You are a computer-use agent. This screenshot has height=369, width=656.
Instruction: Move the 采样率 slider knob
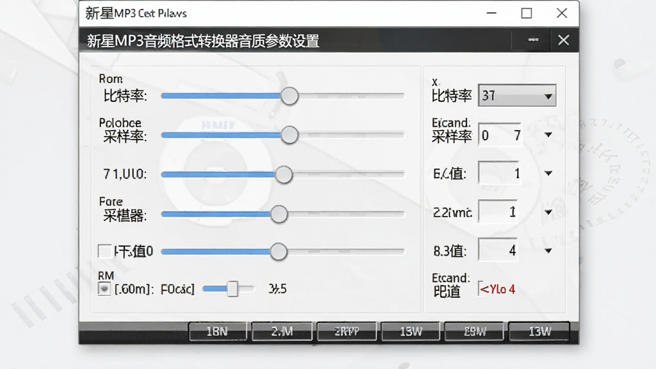coord(289,135)
